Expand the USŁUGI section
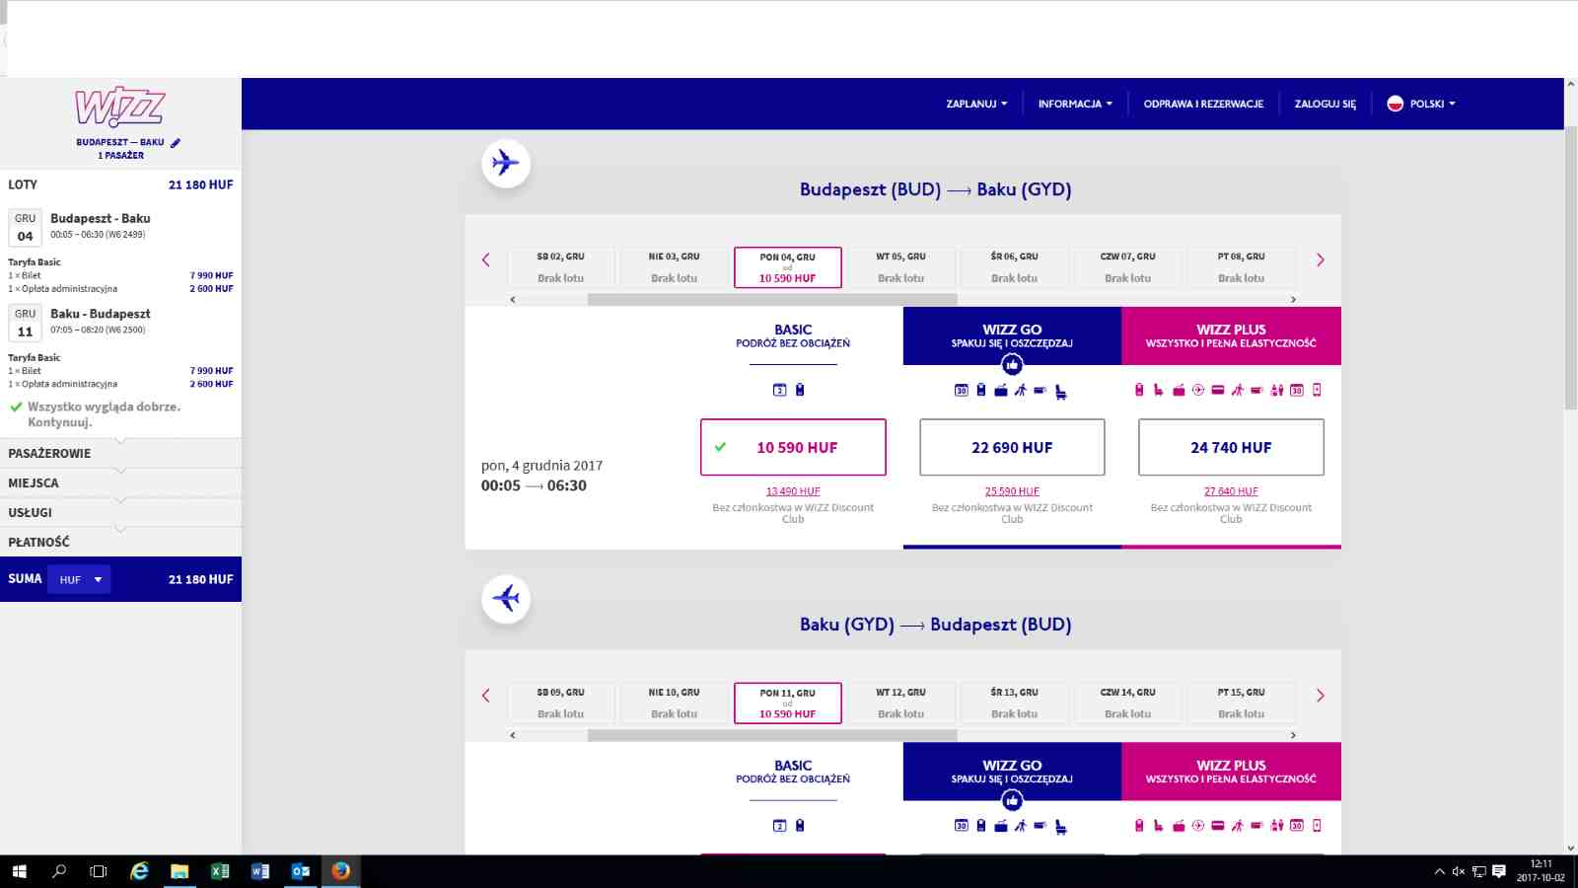 point(120,512)
